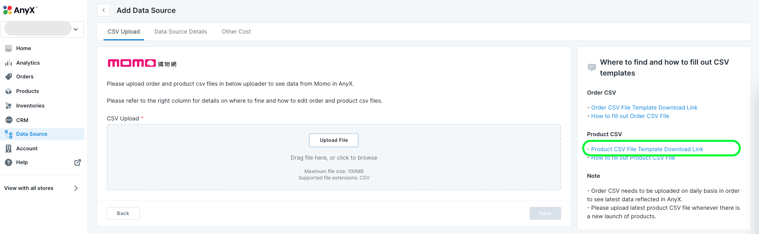Click the Products box icon
The image size is (759, 234).
coord(8,91)
